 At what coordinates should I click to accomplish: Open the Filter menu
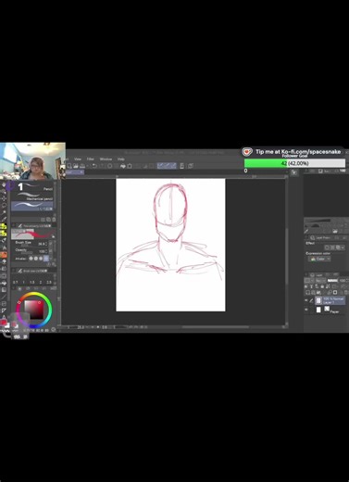pyautogui.click(x=90, y=159)
